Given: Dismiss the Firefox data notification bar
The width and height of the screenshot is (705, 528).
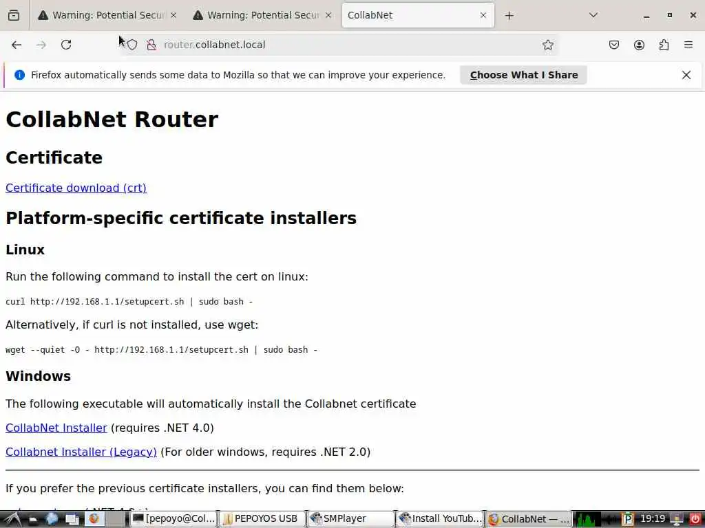Looking at the screenshot, I should coord(686,75).
